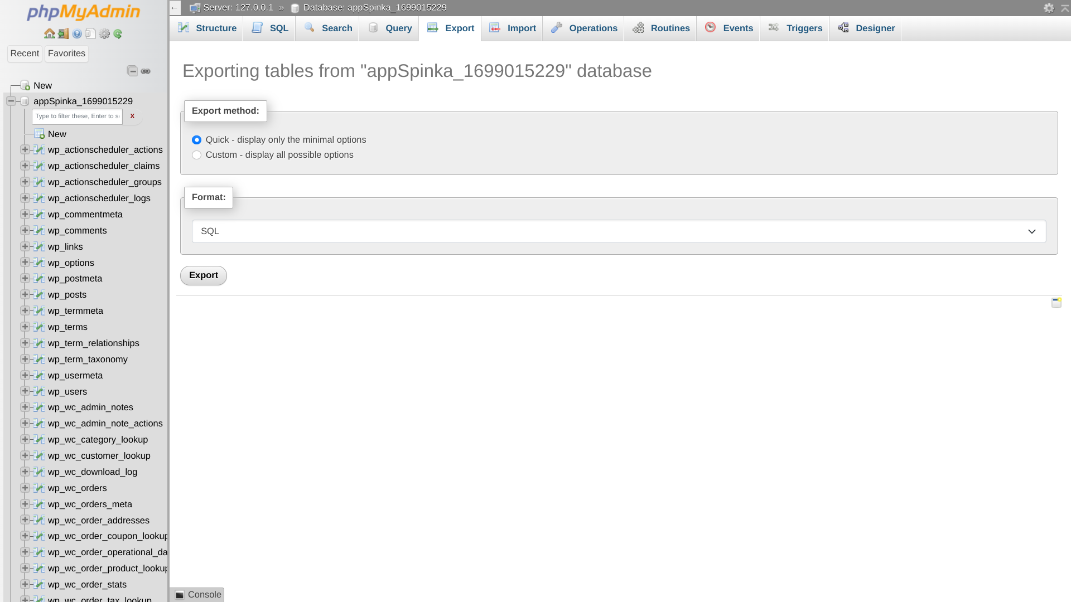The height and width of the screenshot is (602, 1071).
Task: Open the navigation panel settings gear icon
Action: 104,33
